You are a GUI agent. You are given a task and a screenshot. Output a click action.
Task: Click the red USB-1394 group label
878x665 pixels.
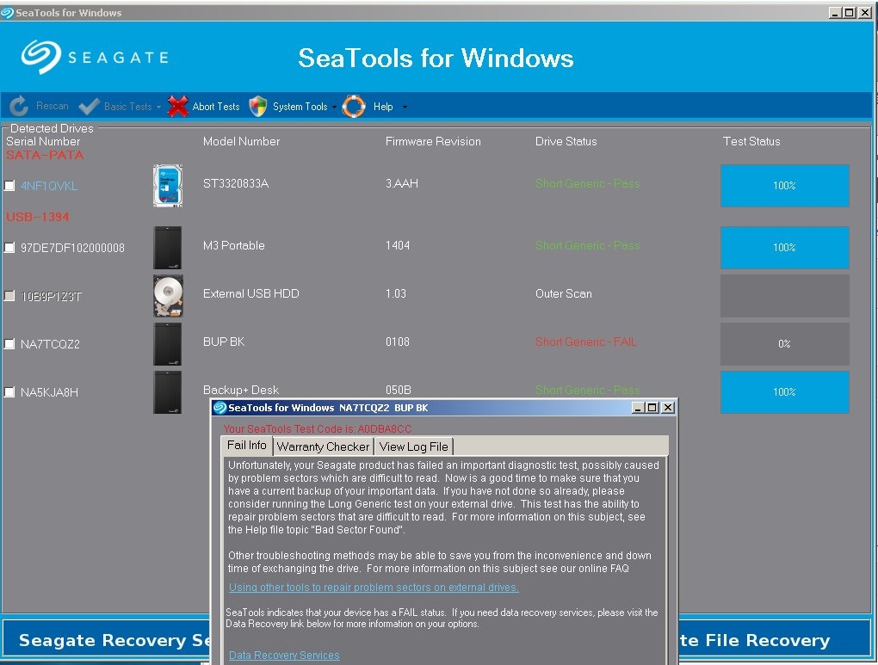coord(38,217)
